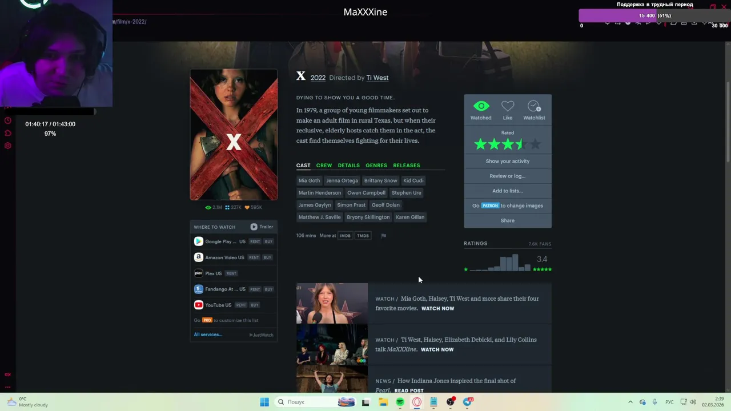This screenshot has width=731, height=411.
Task: Open Spotify from the taskbar
Action: (x=400, y=402)
